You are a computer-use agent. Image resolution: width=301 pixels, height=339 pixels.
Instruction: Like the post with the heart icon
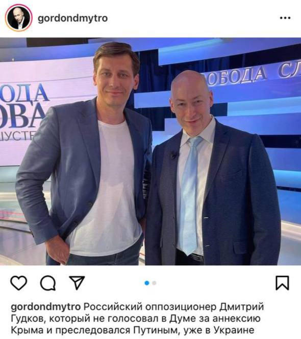click(19, 283)
